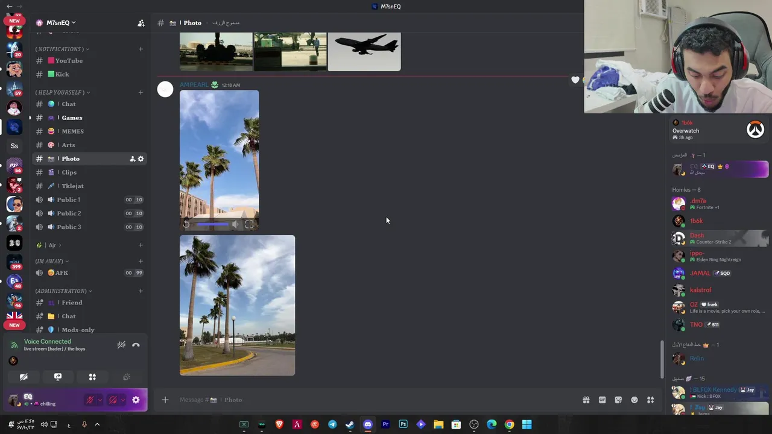
Task: Click the invite people icon beside server name
Action: 141,23
